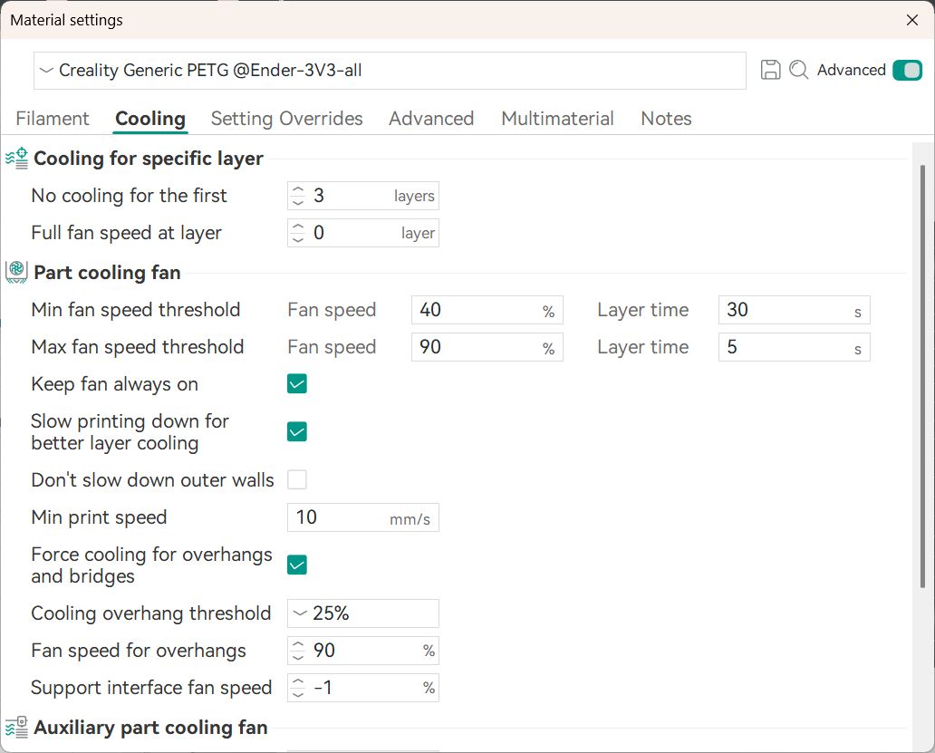The image size is (935, 753).
Task: Decrease Fan speed for overhangs value
Action: click(x=298, y=657)
